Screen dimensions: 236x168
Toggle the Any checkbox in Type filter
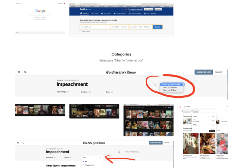(x=83, y=162)
